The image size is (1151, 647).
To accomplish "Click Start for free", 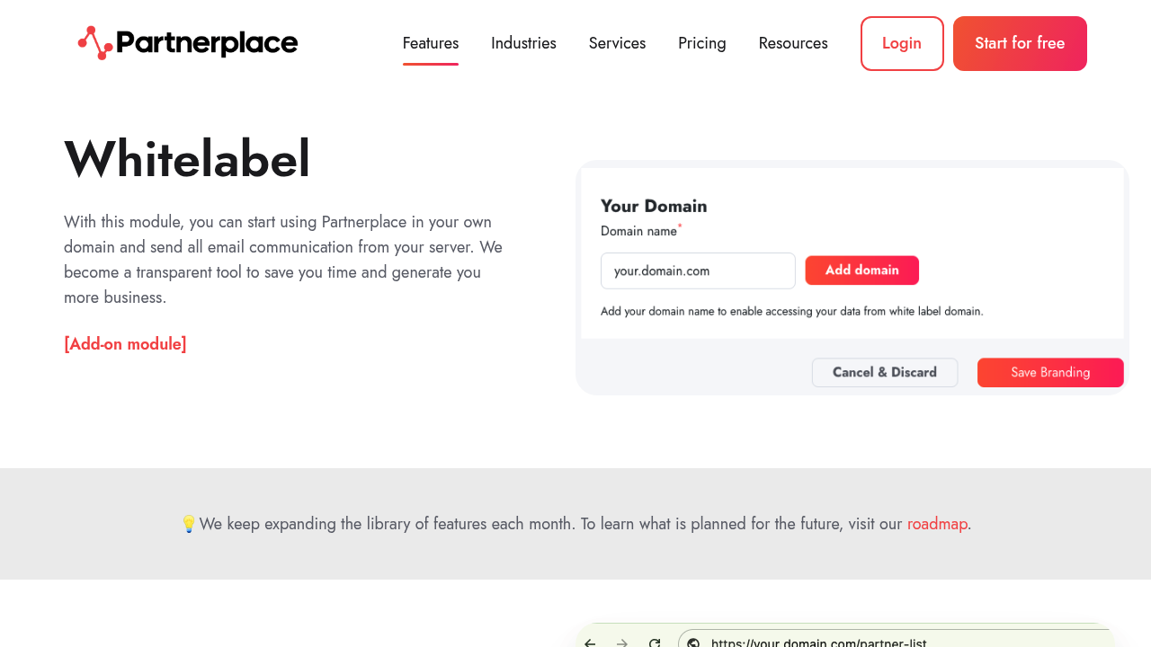I will (1020, 42).
